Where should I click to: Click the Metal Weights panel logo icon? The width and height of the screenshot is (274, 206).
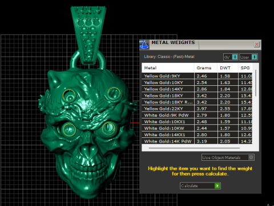click(144, 45)
